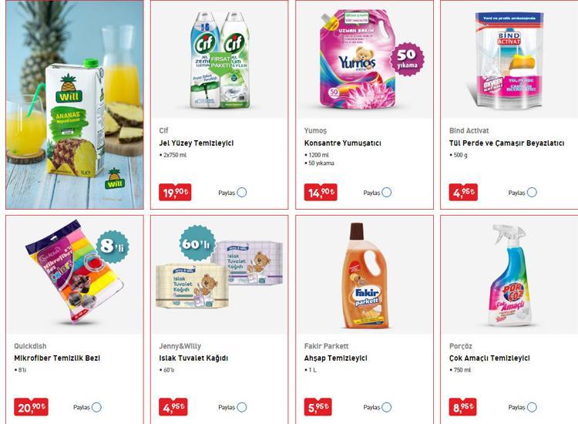
Task: Select the Paylaş circle for Cif cleaner
Action: tap(242, 193)
